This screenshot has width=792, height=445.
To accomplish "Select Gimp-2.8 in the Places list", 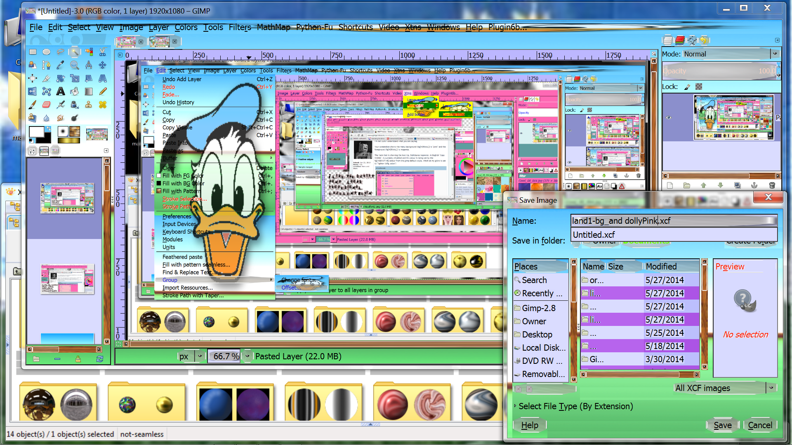I will tap(540, 308).
